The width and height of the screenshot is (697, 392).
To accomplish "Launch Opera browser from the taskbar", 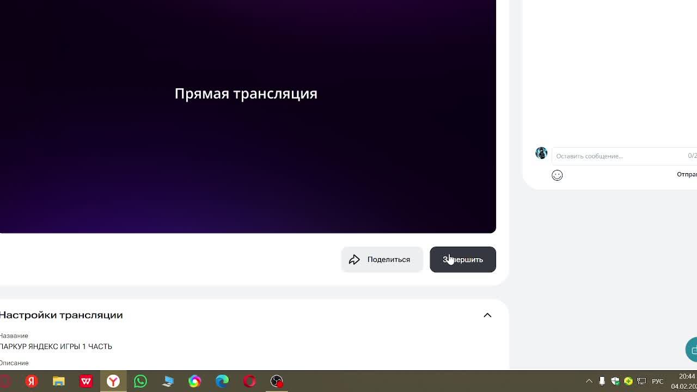I will coord(249,381).
